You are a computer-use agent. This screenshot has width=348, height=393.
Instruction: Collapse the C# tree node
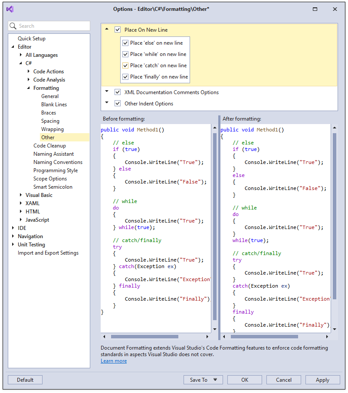coord(20,63)
